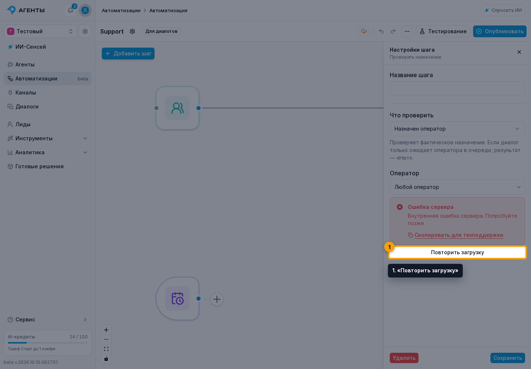
Task: Open workspace settings gear next to Тестовый
Action: pyautogui.click(x=85, y=31)
